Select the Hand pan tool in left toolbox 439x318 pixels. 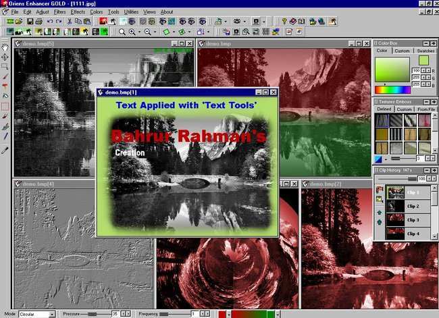pyautogui.click(x=5, y=47)
